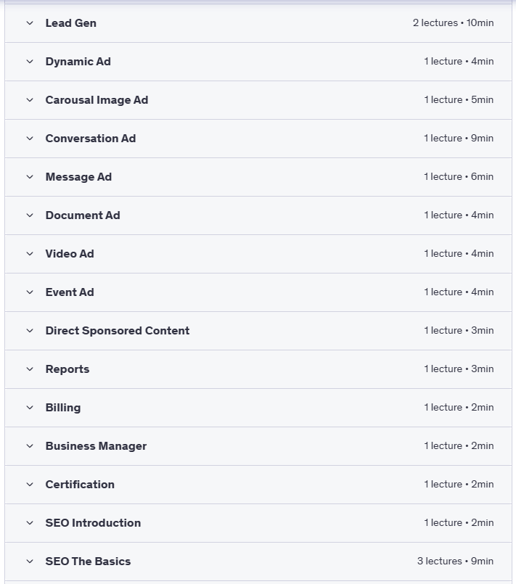516x584 pixels.
Task: Select the Carousal Image Ad title text
Action: 97,100
